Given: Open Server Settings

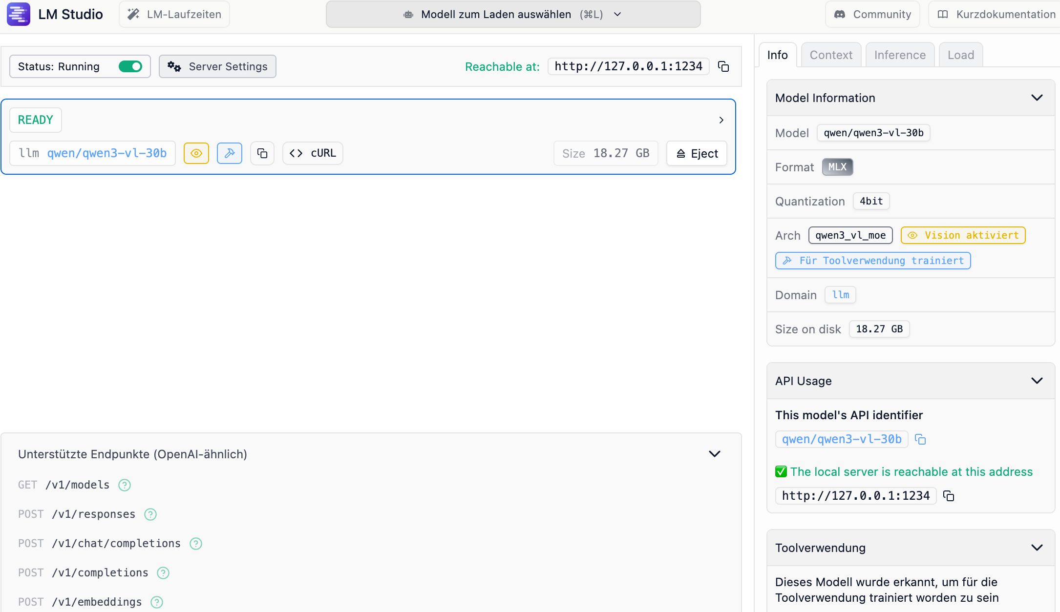Looking at the screenshot, I should [x=217, y=66].
